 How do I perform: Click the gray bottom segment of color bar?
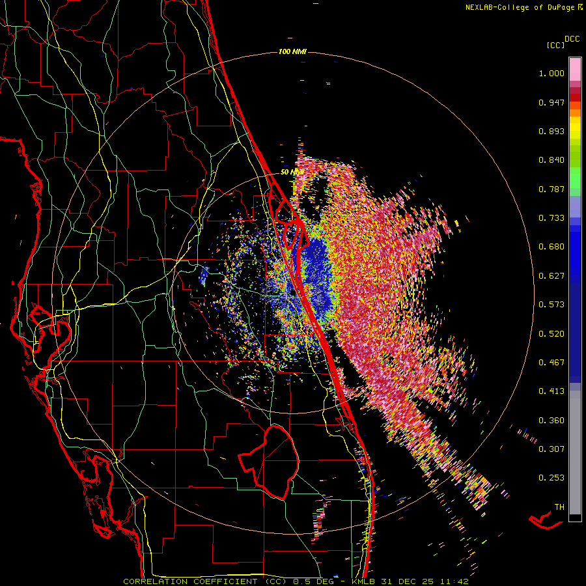pos(575,453)
